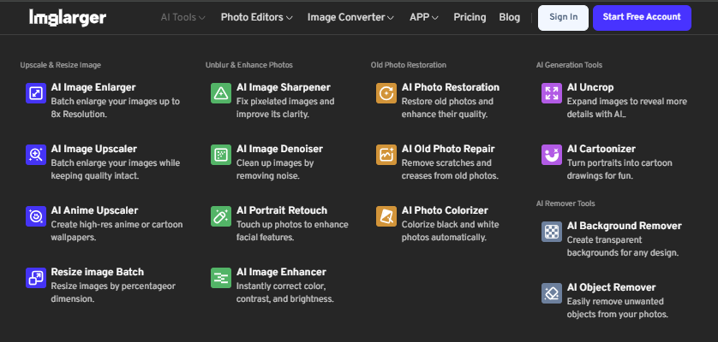Viewport: 718px width, 342px height.
Task: Click the AI Image Enhancer sliders icon
Action: pyautogui.click(x=221, y=278)
